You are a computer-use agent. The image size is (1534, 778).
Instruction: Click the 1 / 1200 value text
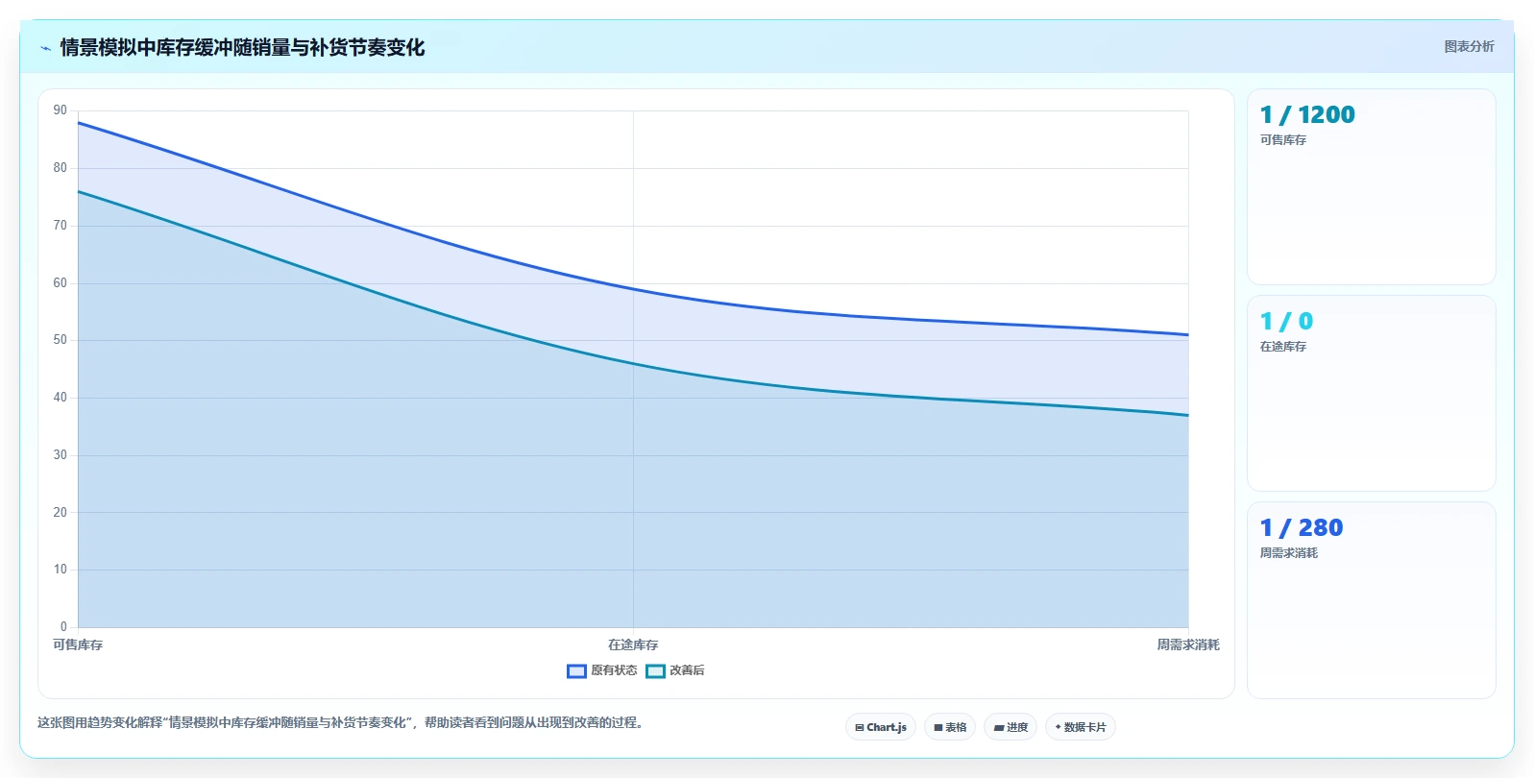(1307, 114)
